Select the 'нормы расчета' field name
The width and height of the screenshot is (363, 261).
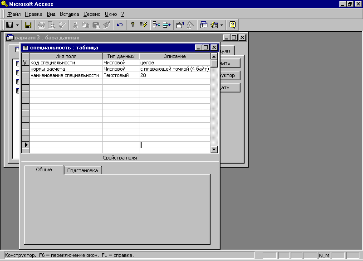66,69
